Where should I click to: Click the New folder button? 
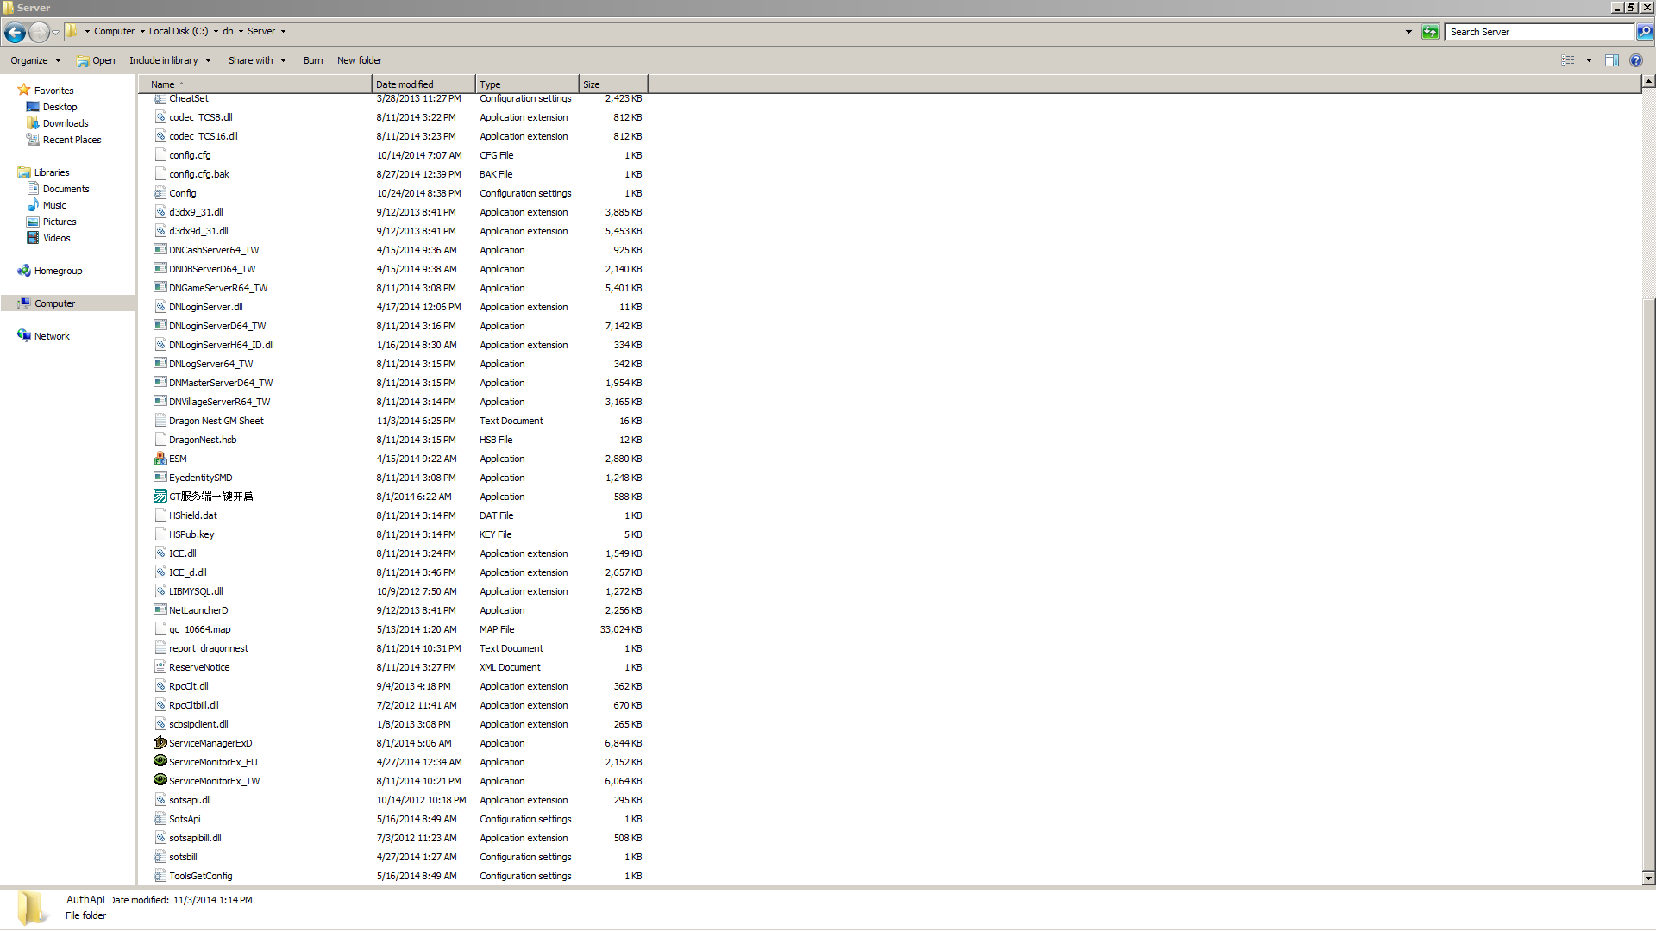point(360,60)
